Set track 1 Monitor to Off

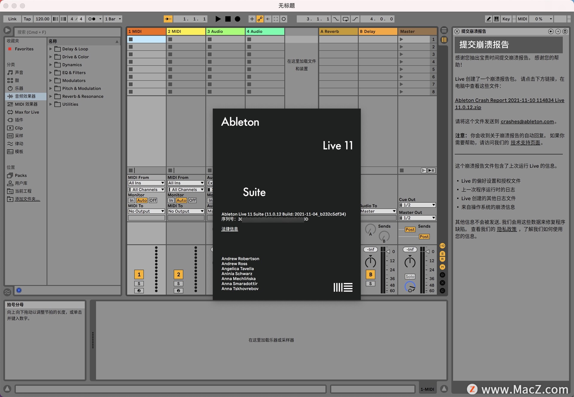153,200
